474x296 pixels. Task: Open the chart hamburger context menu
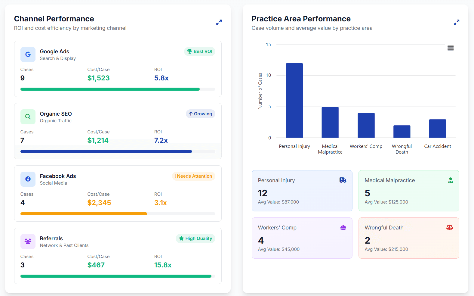(x=451, y=48)
